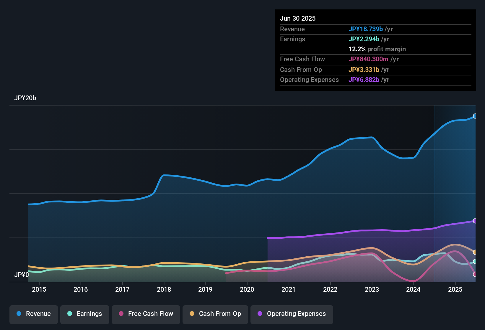The image size is (485, 330).
Task: Click the Operating Expenses endpoint circle on the chart
Action: pos(475,220)
